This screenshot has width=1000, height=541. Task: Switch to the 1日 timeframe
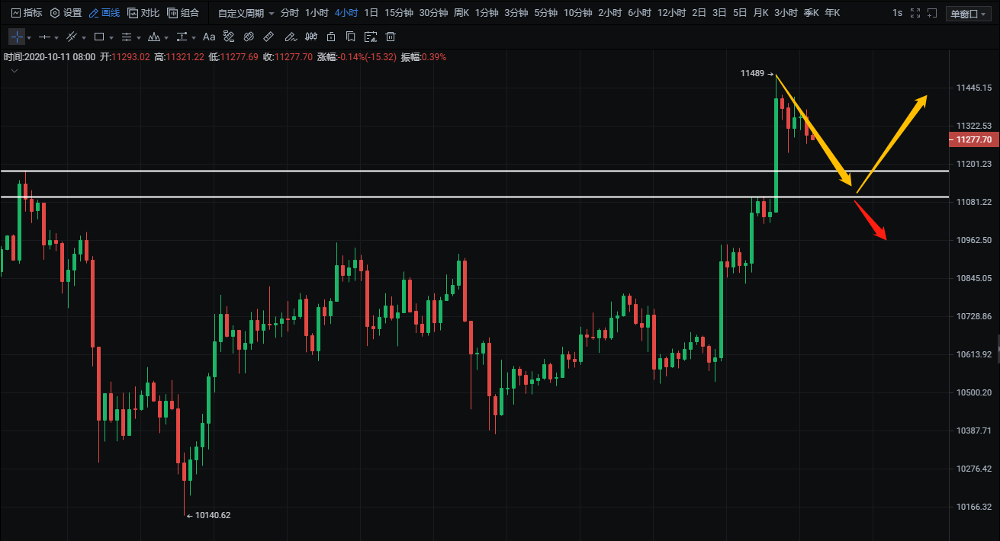371,13
